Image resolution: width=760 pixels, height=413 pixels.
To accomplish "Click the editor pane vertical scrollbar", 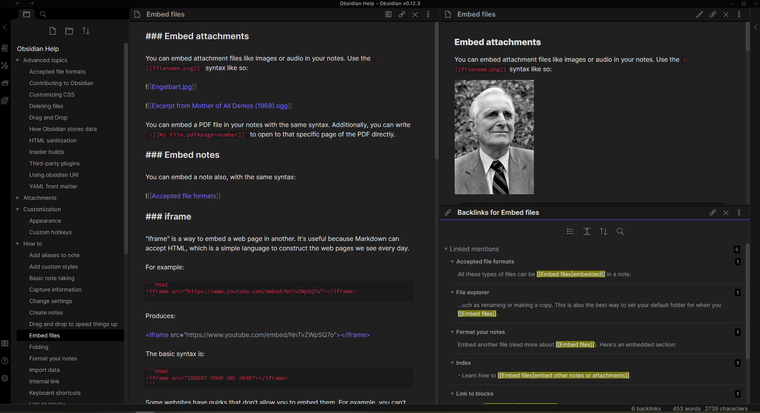I will click(x=437, y=91).
